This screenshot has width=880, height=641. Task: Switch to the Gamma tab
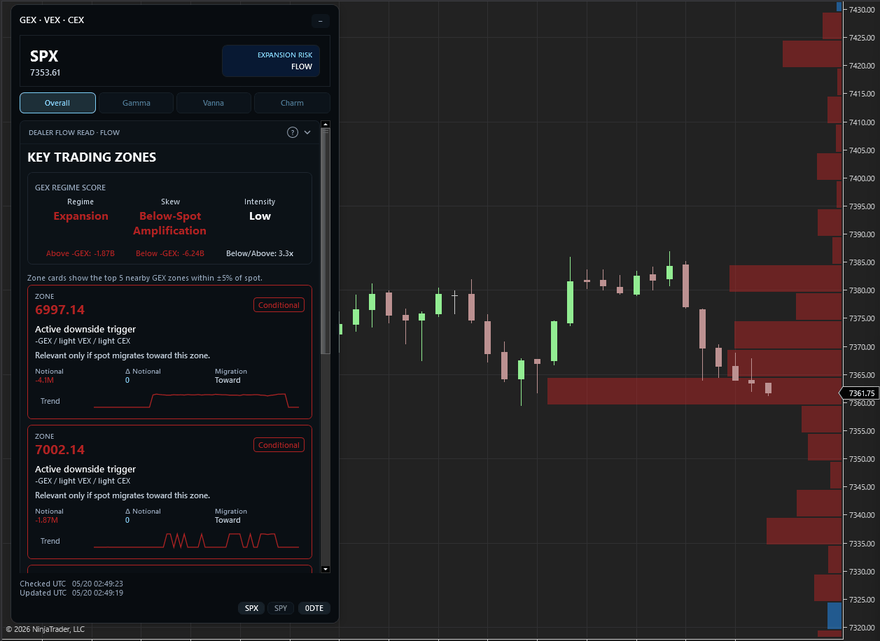pos(137,103)
